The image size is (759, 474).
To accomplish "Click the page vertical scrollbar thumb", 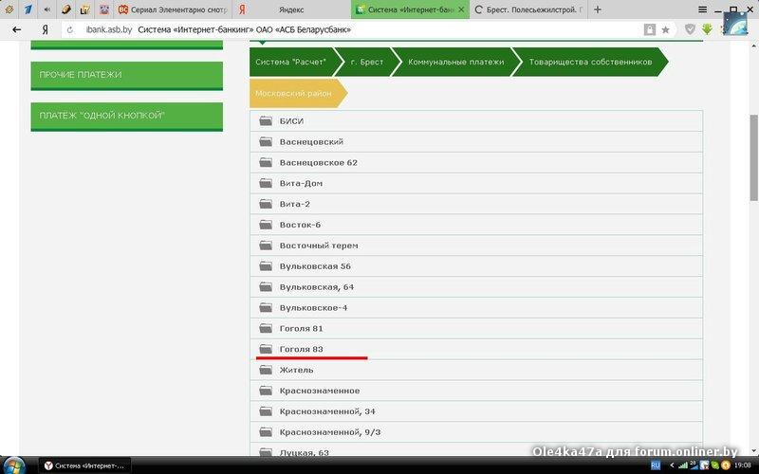I will (x=753, y=157).
